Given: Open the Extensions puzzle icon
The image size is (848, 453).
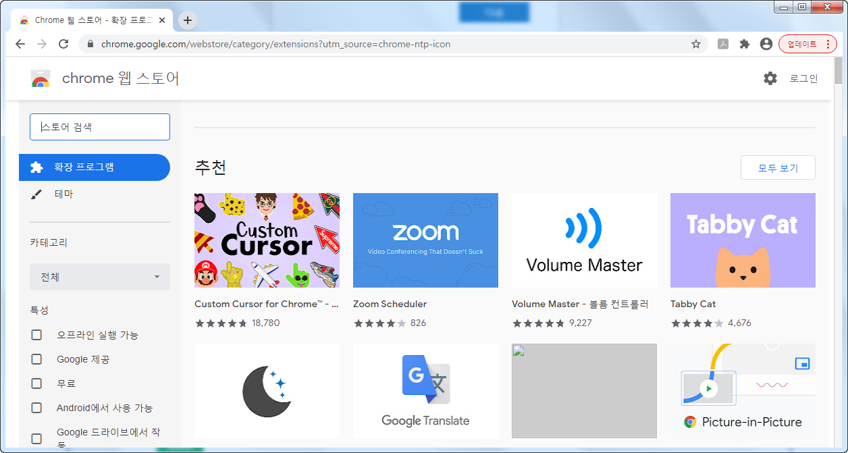Looking at the screenshot, I should click(x=745, y=44).
